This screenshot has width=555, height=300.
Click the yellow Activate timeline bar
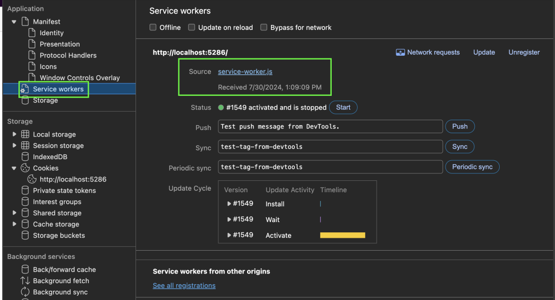click(x=343, y=235)
